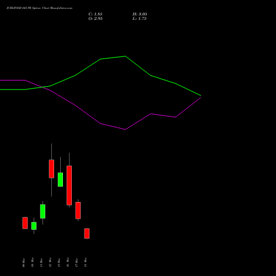The width and height of the screenshot is (276, 276).
Task: Click the low value 'L: 1.75'
Action: click(x=140, y=19)
